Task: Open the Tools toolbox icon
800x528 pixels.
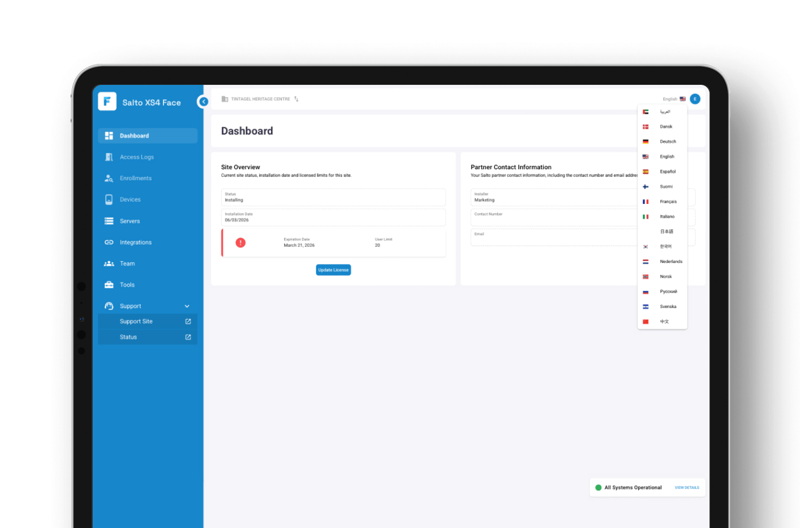Action: coord(109,285)
